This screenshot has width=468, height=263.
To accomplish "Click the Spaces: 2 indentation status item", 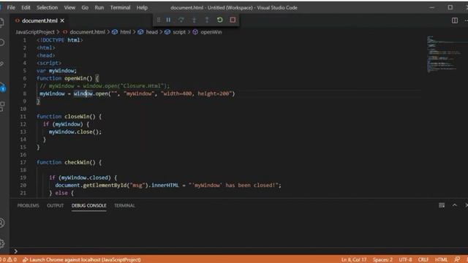I will pos(382,260).
